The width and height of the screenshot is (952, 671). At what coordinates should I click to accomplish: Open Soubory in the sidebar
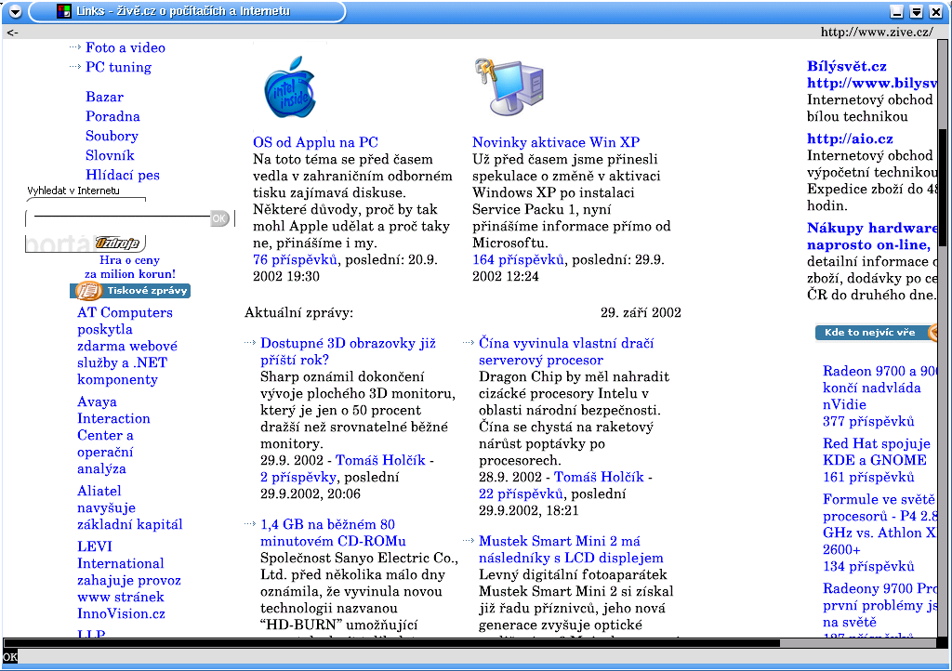(x=112, y=136)
